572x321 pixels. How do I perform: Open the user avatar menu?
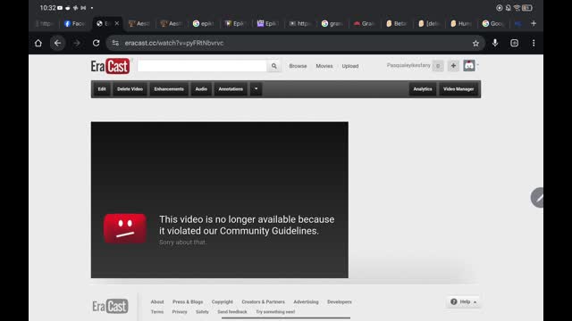click(x=468, y=65)
